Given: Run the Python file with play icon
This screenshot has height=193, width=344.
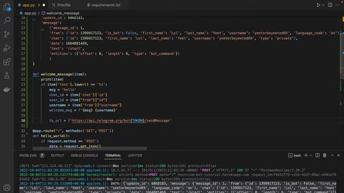Looking at the screenshot, I should point(318,5).
